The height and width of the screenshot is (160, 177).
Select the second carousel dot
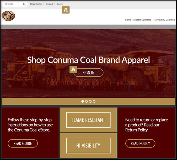point(87,101)
